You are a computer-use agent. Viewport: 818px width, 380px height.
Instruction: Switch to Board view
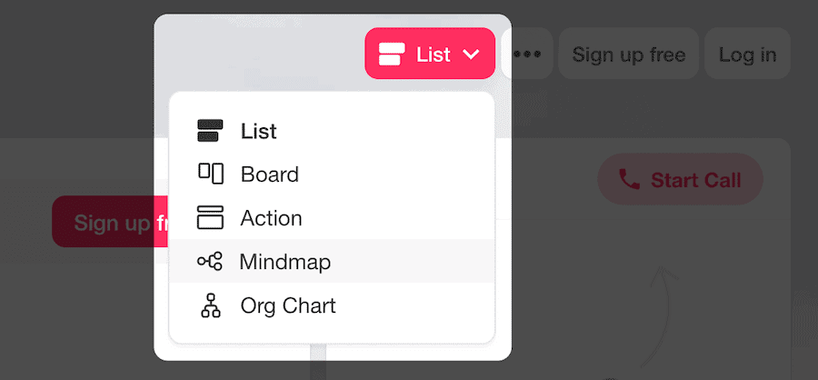click(269, 174)
